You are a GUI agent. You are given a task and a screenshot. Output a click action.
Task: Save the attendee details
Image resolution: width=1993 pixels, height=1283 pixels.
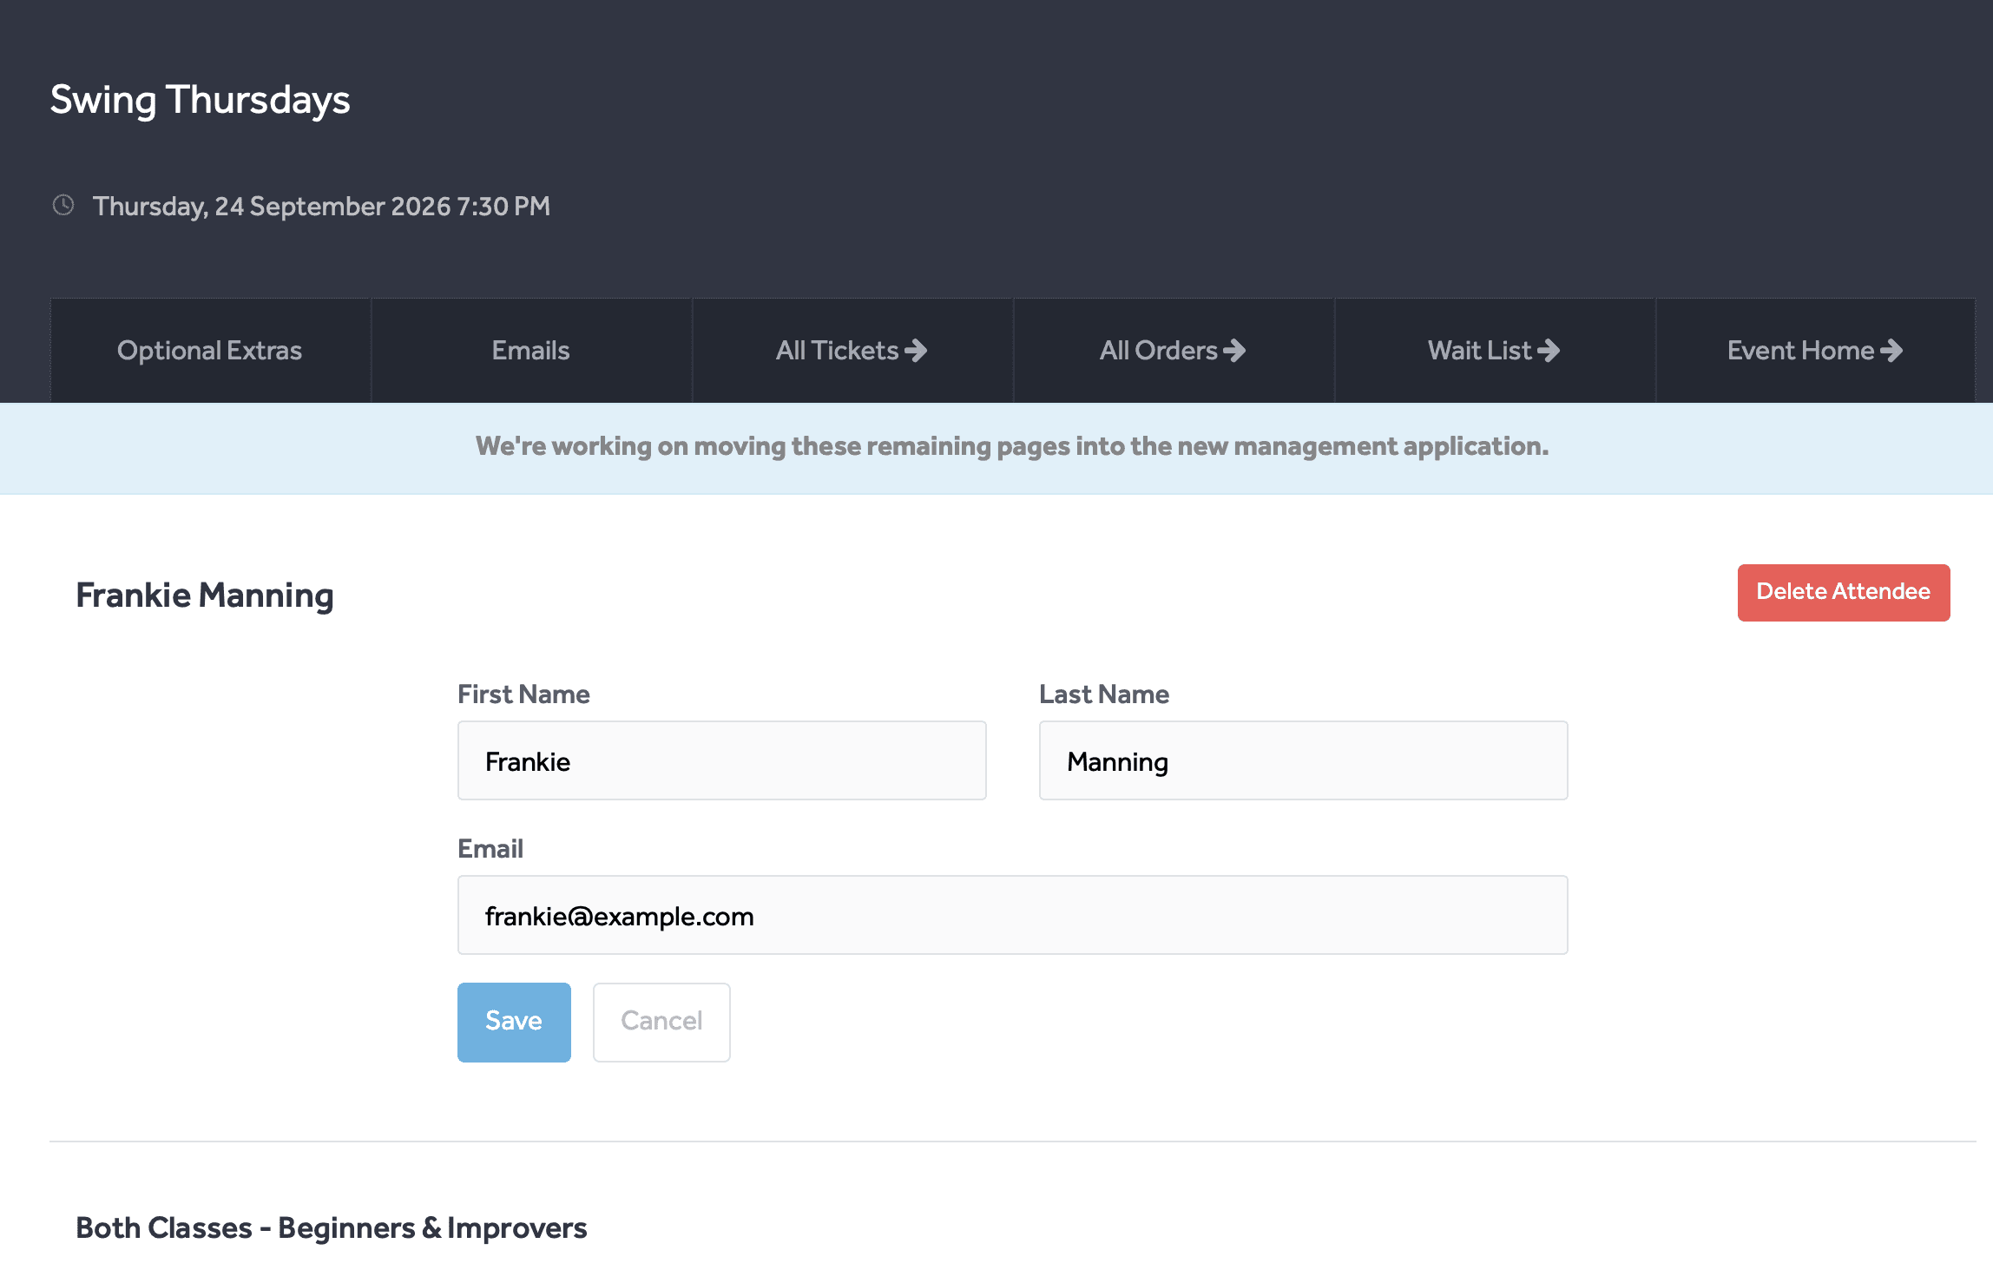click(x=514, y=1023)
